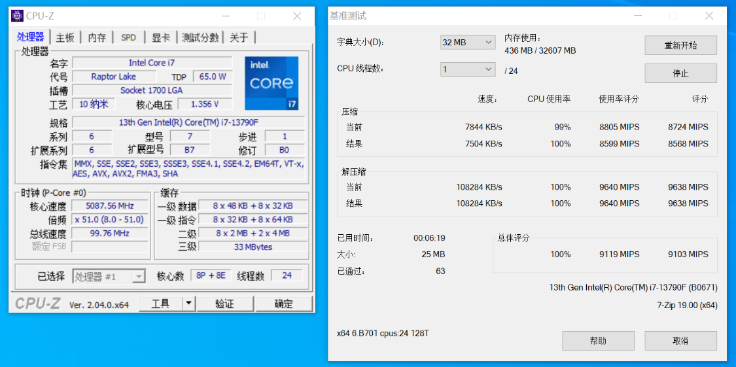The height and width of the screenshot is (367, 736).
Task: Close the CPU-Z window
Action: (297, 16)
